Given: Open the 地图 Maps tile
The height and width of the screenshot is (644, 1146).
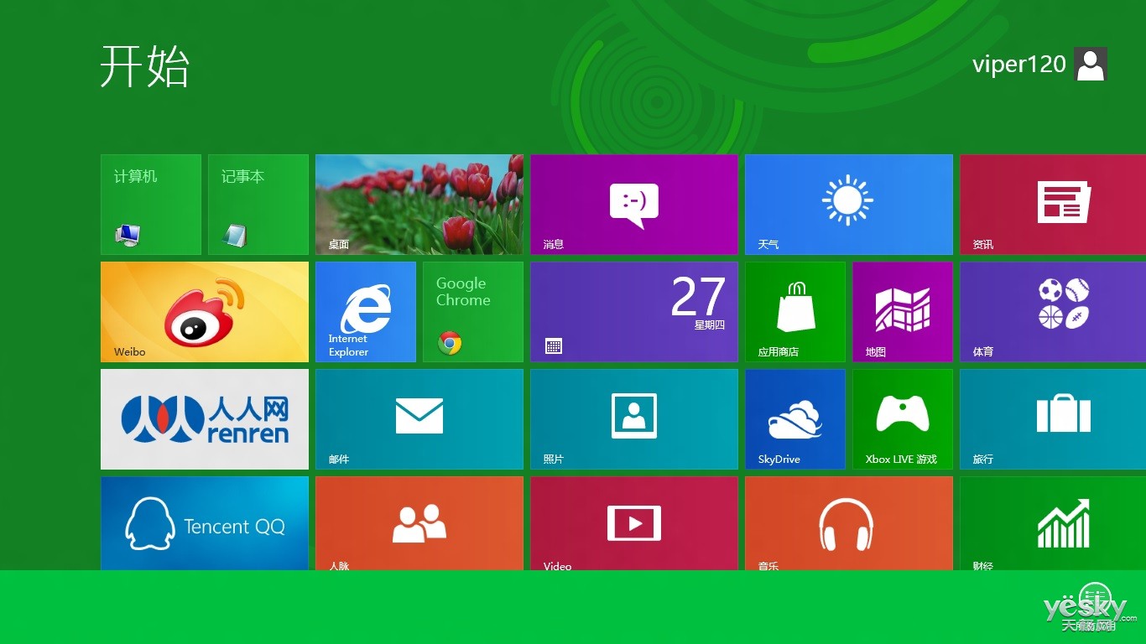Looking at the screenshot, I should pyautogui.click(x=903, y=312).
